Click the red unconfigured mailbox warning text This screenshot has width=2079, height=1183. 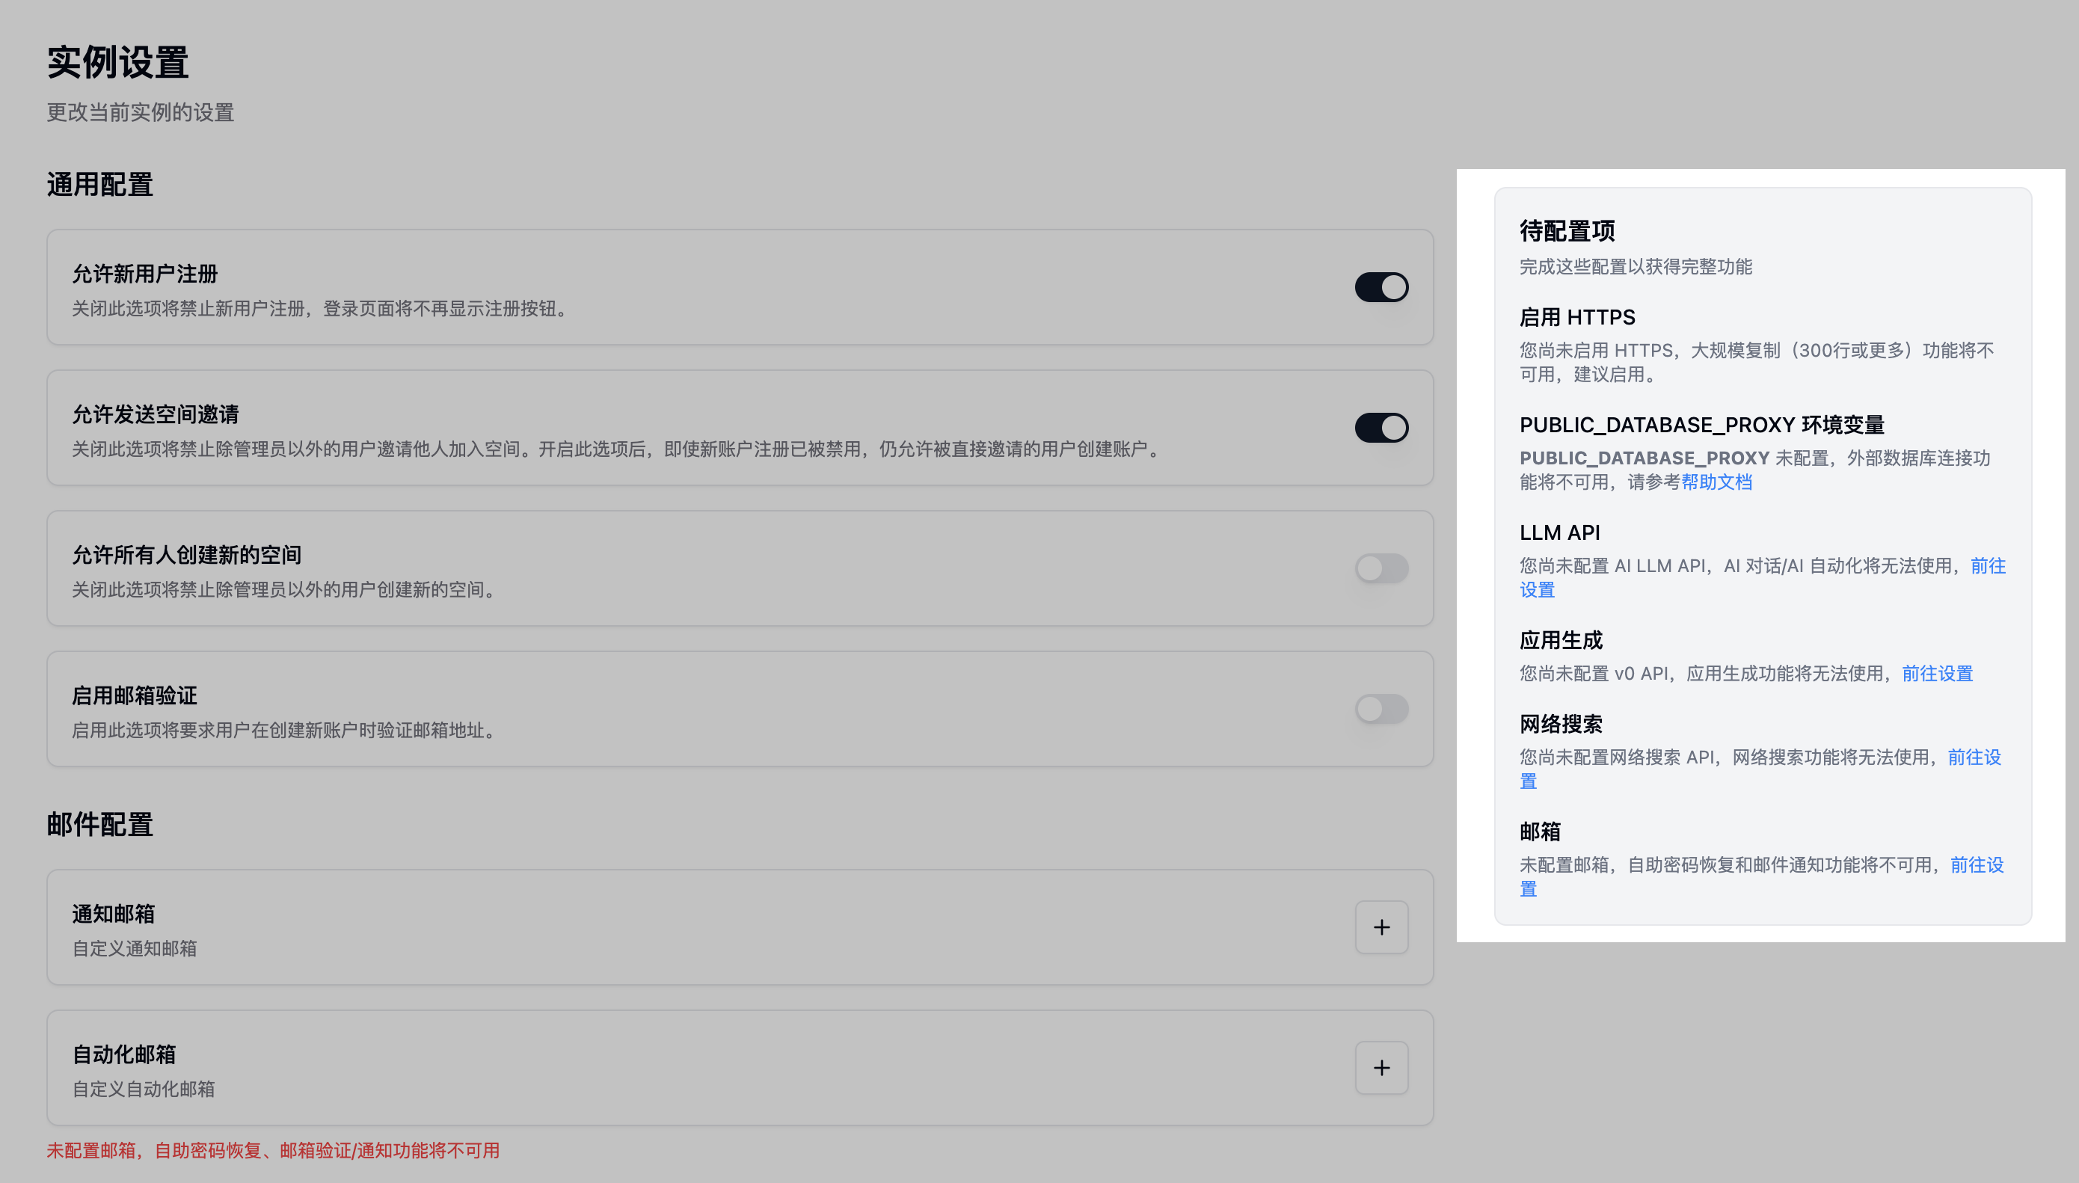pos(273,1151)
